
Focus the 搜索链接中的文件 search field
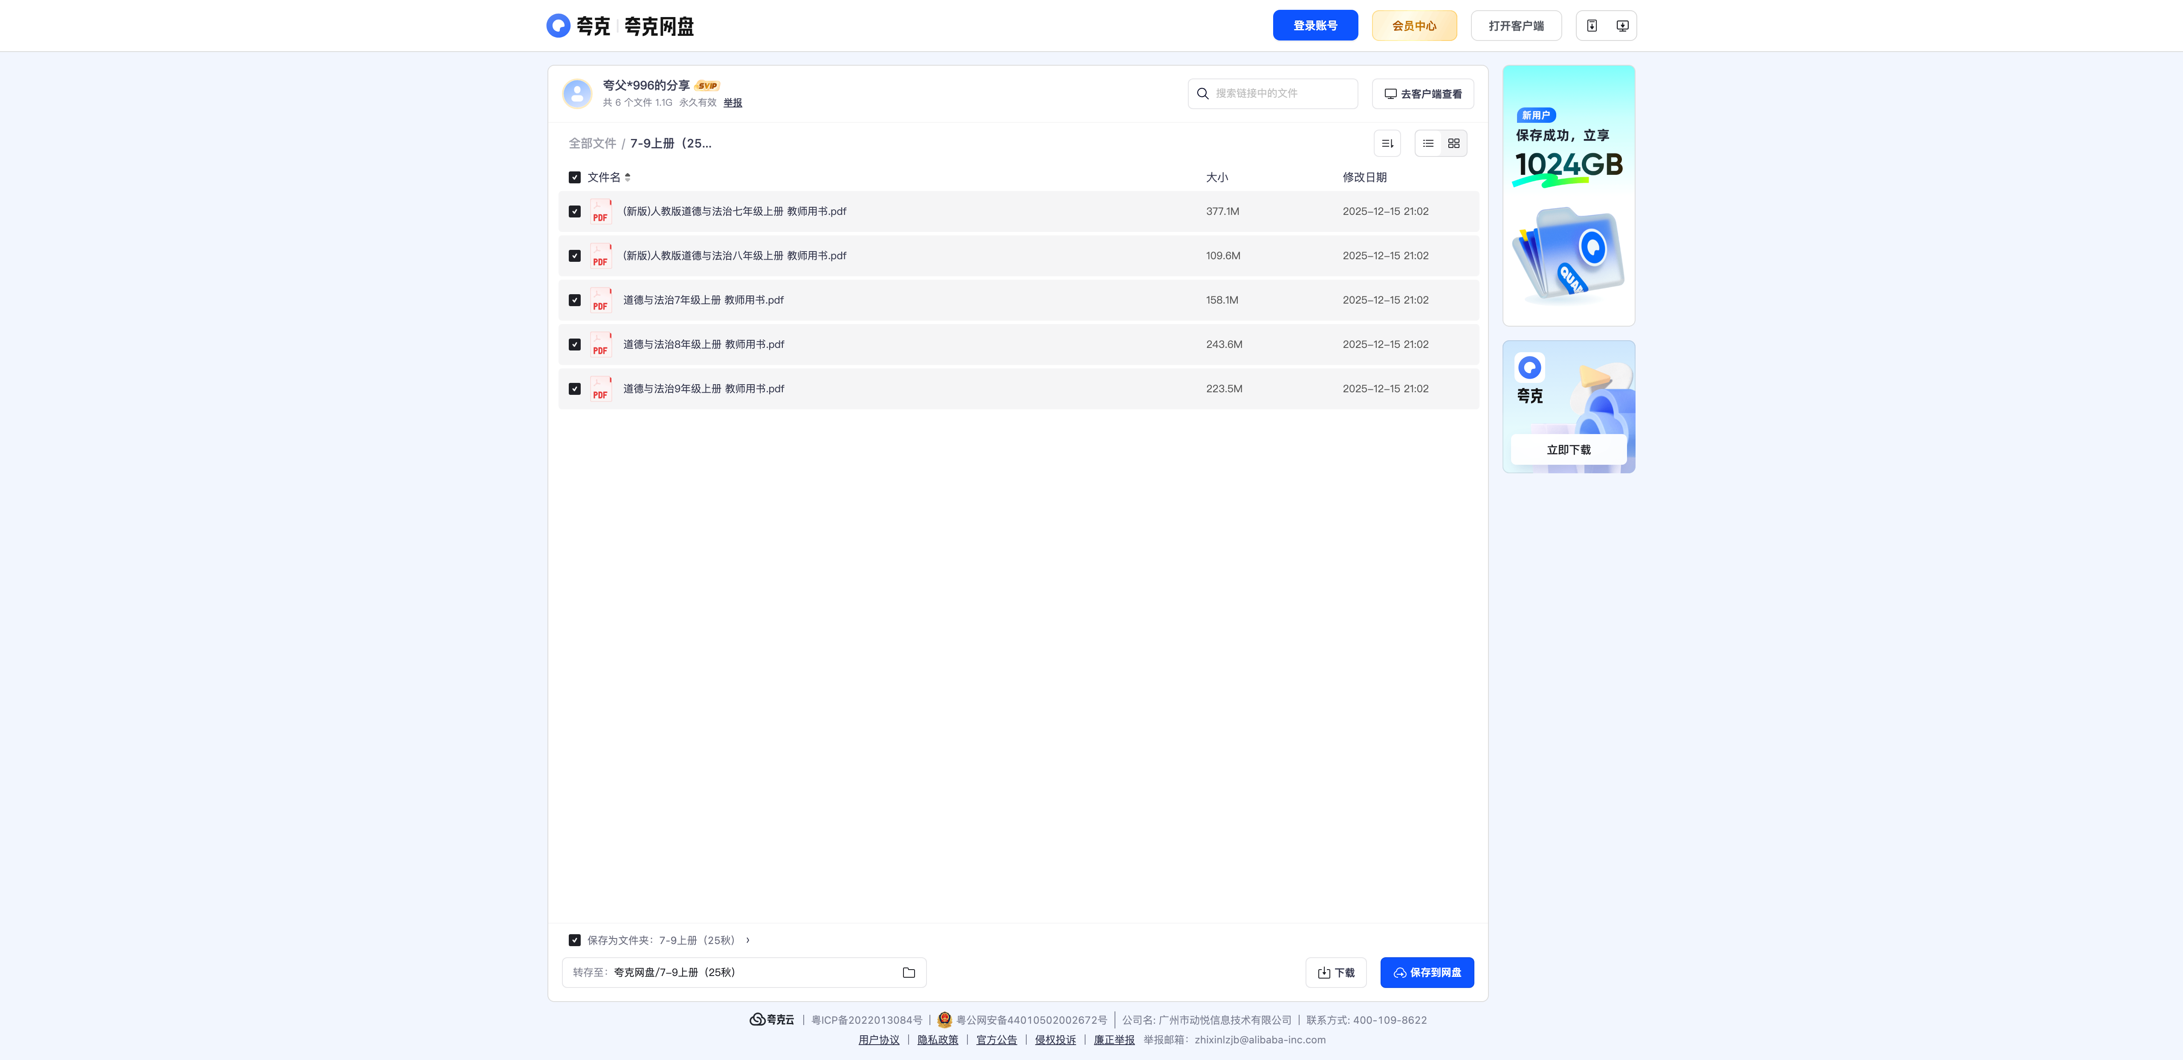pyautogui.click(x=1273, y=93)
